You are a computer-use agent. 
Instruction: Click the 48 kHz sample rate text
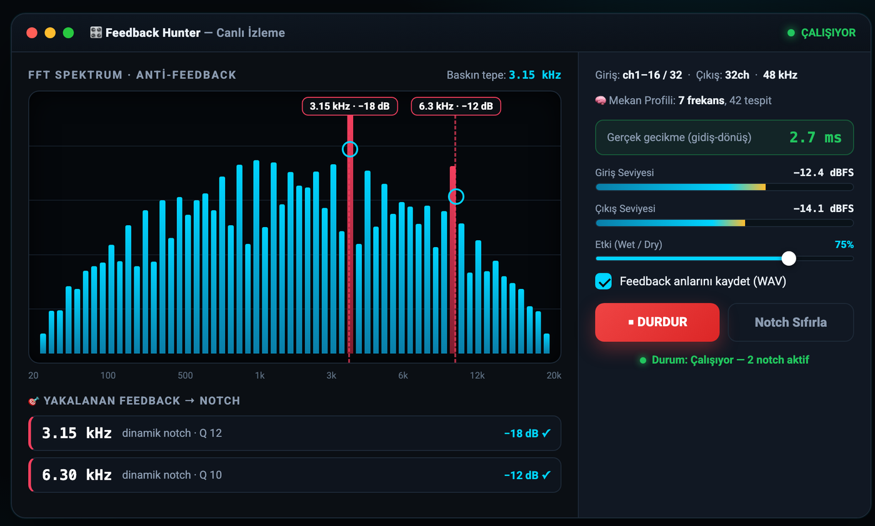pyautogui.click(x=780, y=75)
